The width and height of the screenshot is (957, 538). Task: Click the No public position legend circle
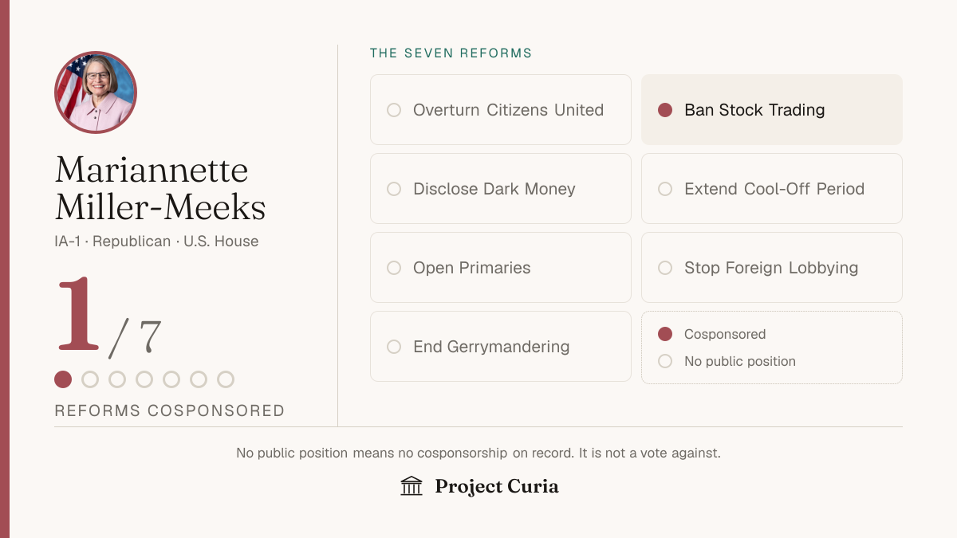[665, 361]
